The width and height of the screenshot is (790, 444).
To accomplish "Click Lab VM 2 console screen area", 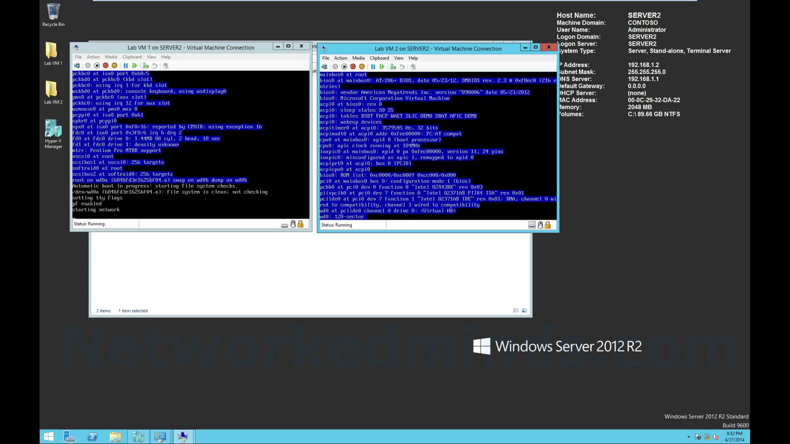I will click(x=438, y=146).
